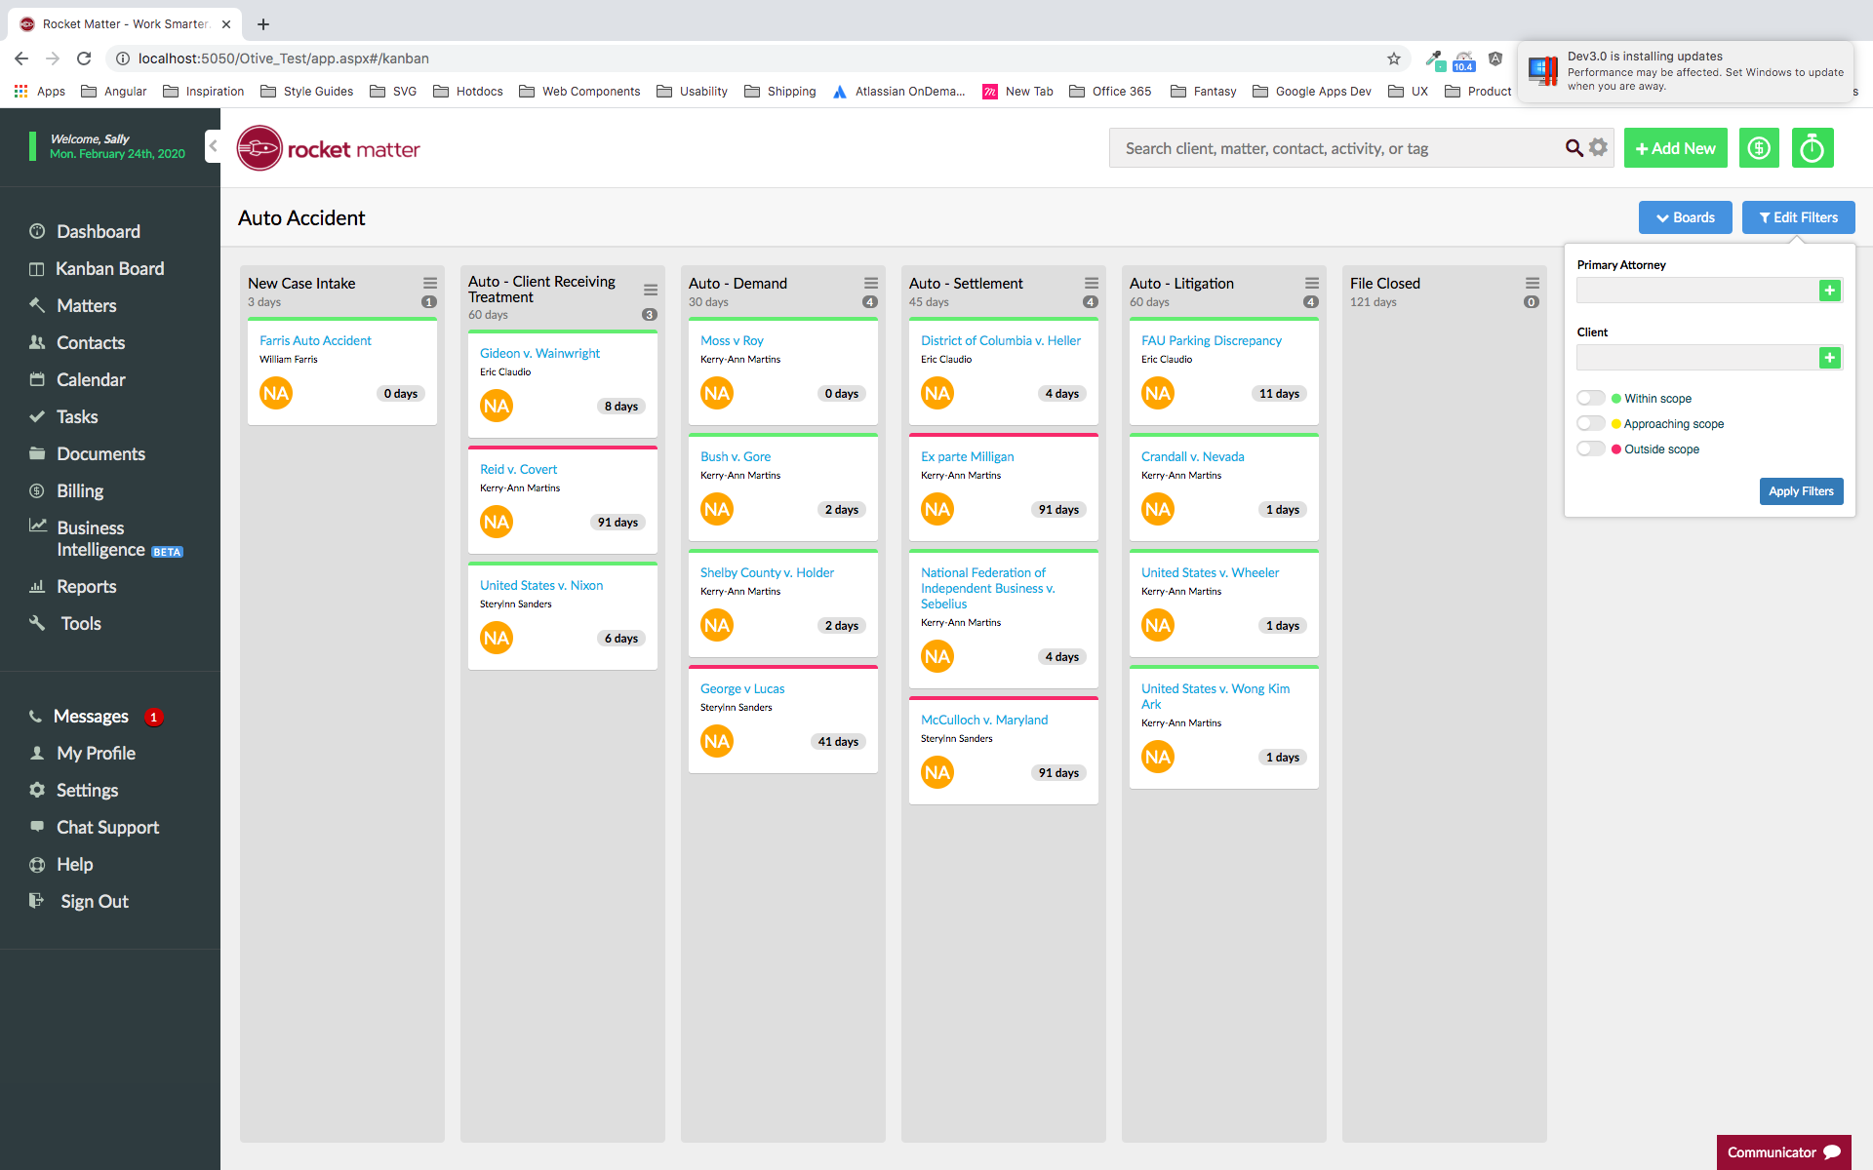The image size is (1873, 1170).
Task: Toggle the Within scope filter
Action: [x=1591, y=398]
